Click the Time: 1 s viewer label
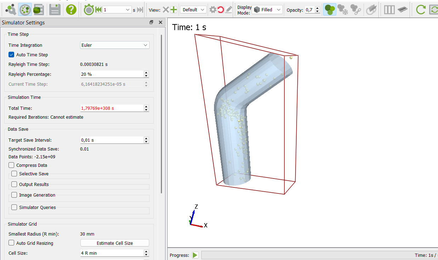The width and height of the screenshot is (438, 260). (x=189, y=27)
